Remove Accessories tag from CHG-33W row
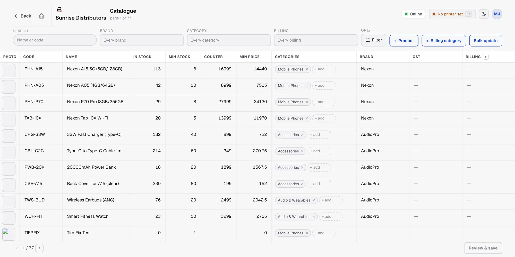 click(302, 135)
